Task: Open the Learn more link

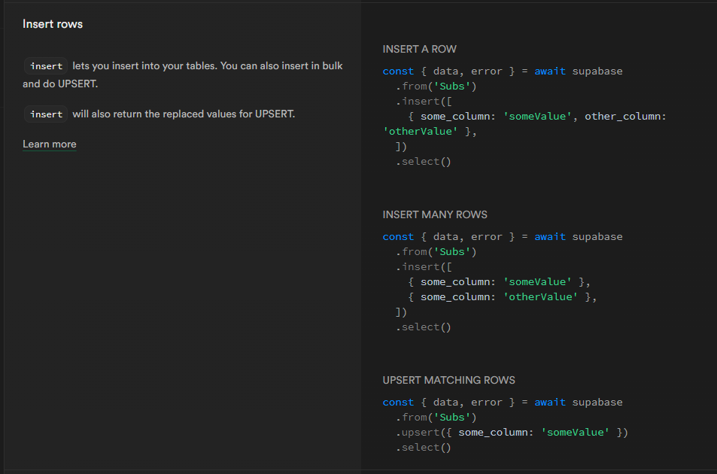Action: point(49,144)
